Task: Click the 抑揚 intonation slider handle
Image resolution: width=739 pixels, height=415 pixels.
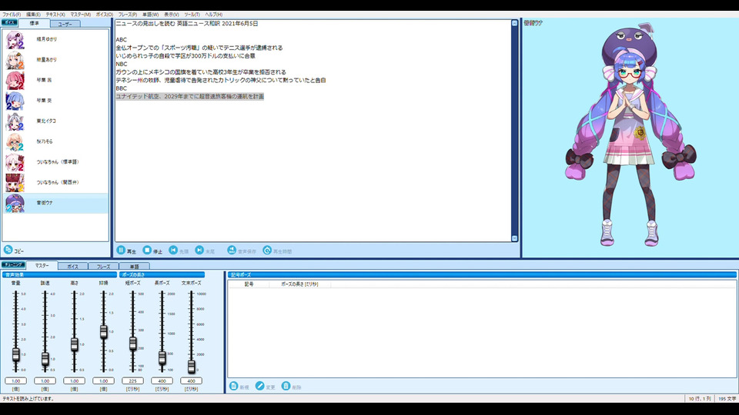Action: click(103, 332)
